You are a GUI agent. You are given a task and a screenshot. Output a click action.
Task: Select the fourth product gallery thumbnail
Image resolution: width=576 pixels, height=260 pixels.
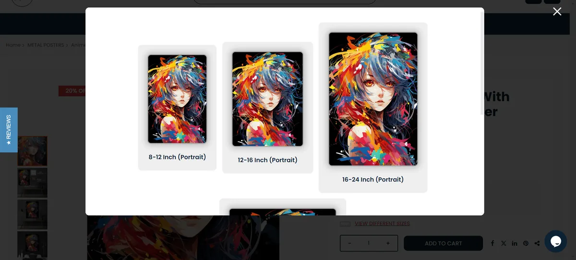click(33, 246)
